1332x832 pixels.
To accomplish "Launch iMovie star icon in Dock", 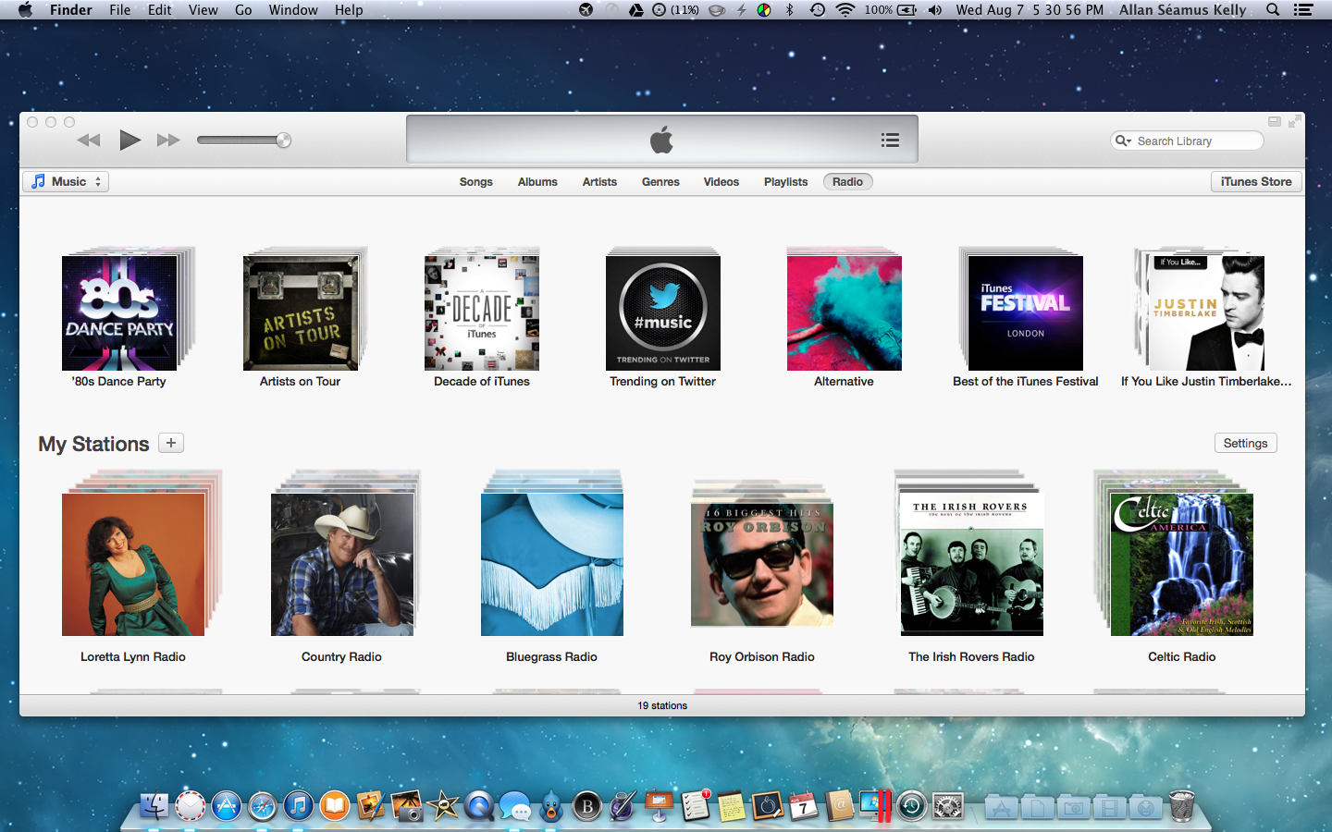I will tap(443, 806).
